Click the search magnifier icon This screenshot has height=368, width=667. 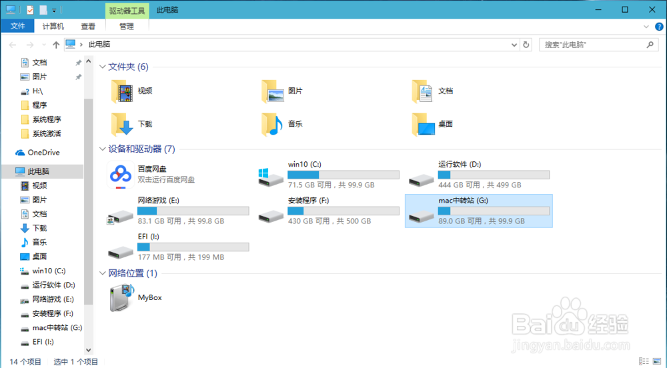pyautogui.click(x=650, y=45)
